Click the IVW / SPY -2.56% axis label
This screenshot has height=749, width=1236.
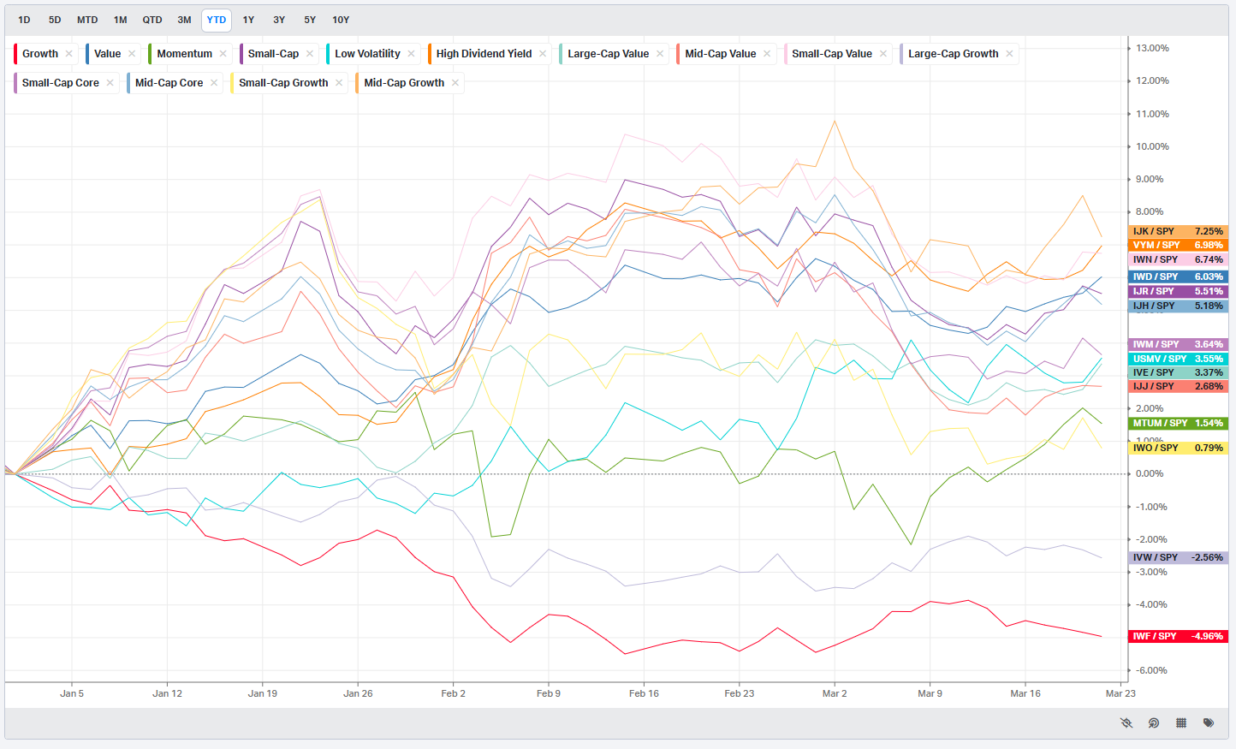point(1179,557)
